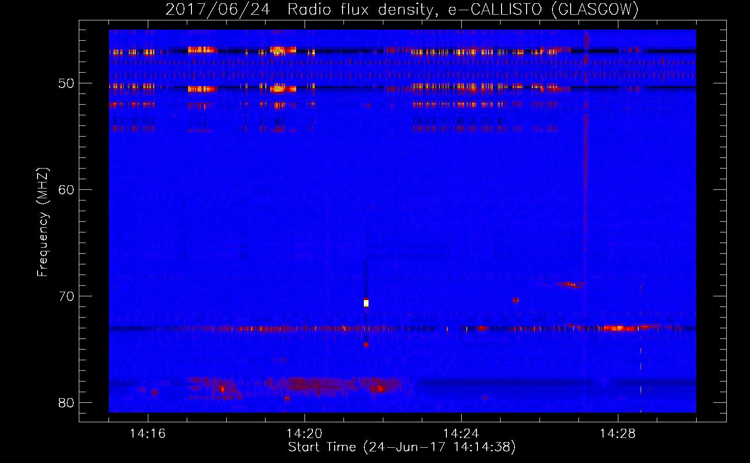Image resolution: width=750 pixels, height=463 pixels.
Task: Click the 'Frequency (MHZ)' axis label
Action: (x=42, y=222)
